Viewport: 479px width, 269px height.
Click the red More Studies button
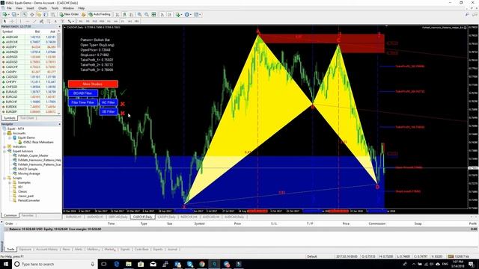pos(93,84)
